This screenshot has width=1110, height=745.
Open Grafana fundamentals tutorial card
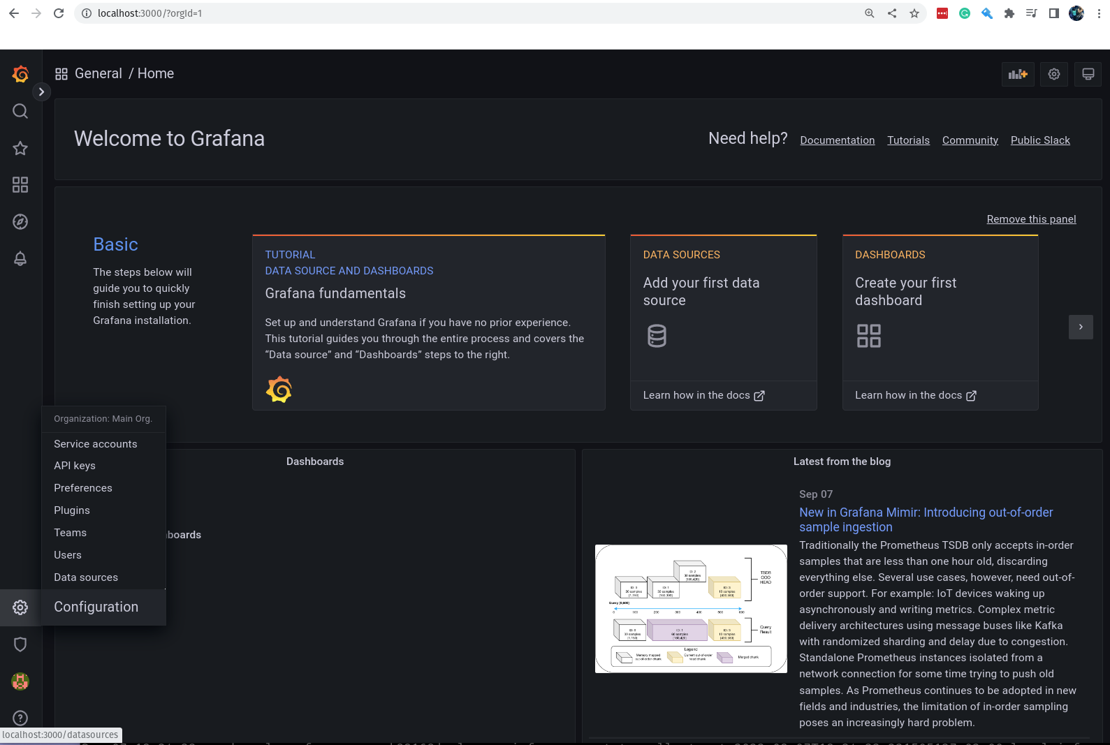click(x=428, y=323)
